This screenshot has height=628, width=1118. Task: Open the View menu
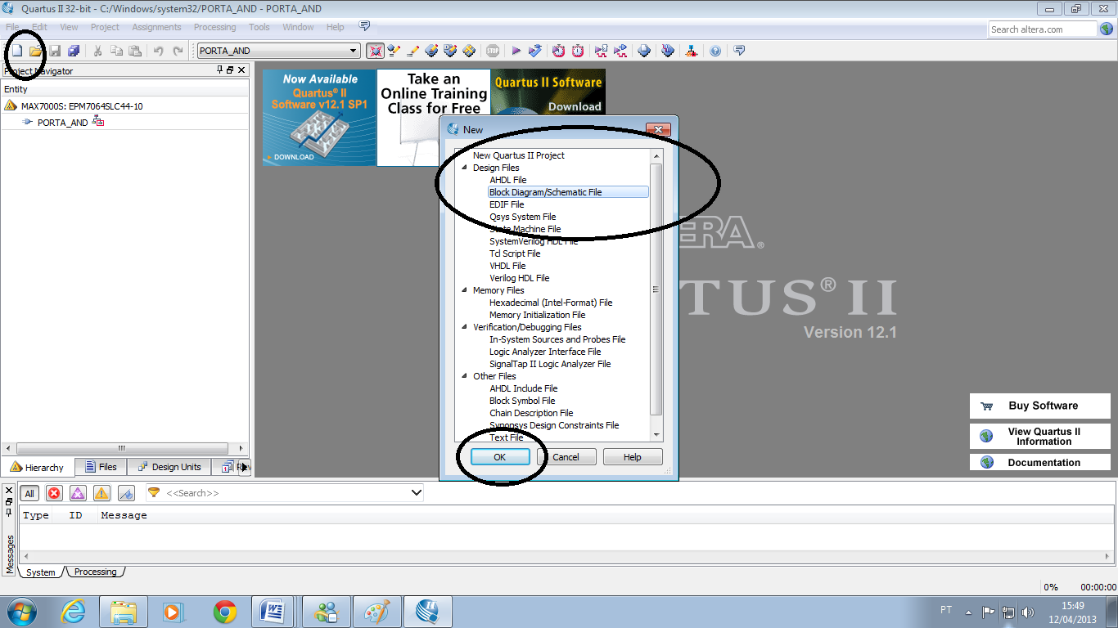pos(70,27)
